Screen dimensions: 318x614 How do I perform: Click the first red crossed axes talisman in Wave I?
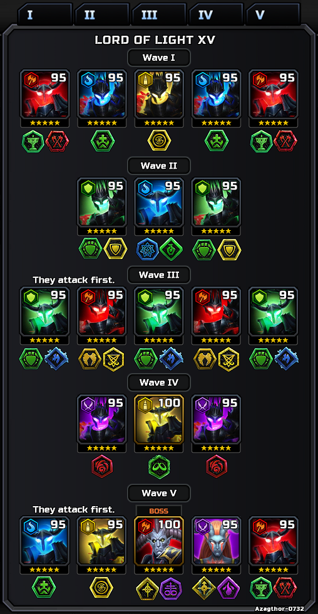click(x=57, y=141)
